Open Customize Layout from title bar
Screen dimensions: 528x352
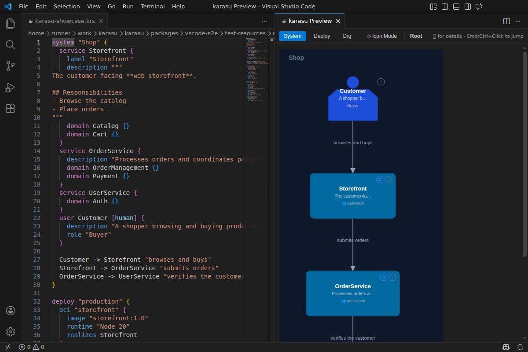pyautogui.click(x=433, y=7)
